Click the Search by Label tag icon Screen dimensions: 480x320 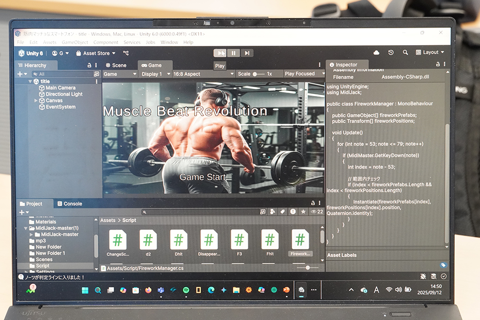[283, 212]
